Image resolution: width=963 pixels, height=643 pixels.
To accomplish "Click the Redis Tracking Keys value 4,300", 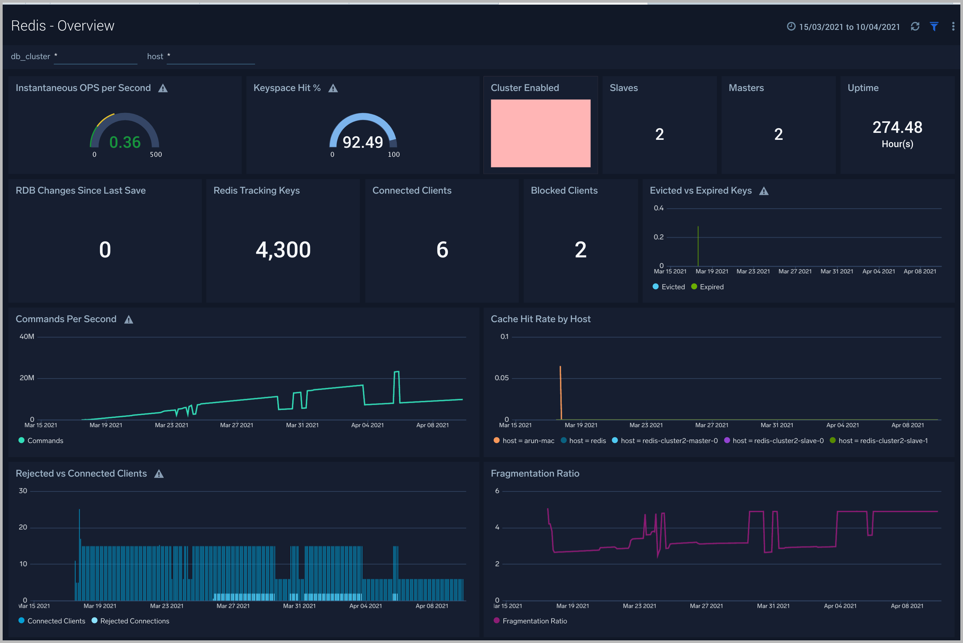I will pos(283,250).
